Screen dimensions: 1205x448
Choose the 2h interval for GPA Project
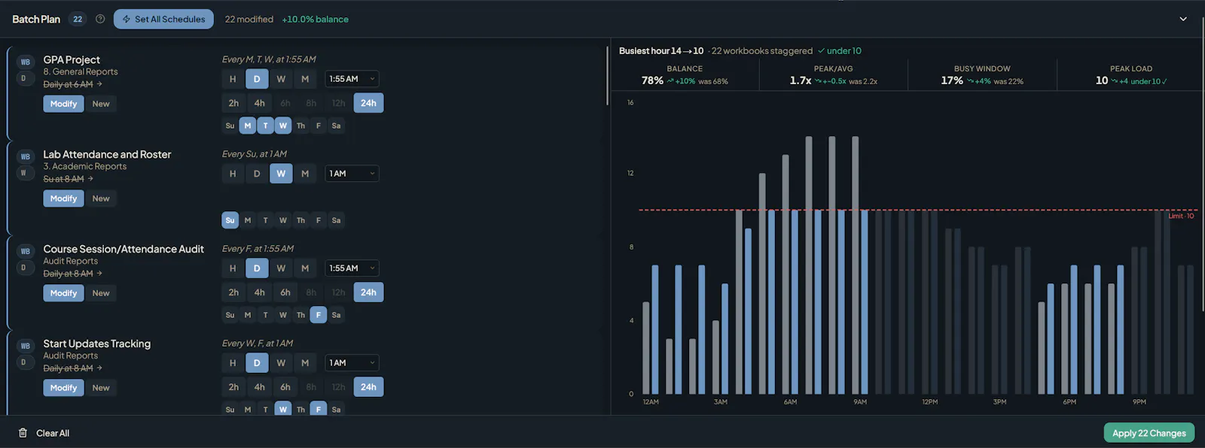coord(233,103)
